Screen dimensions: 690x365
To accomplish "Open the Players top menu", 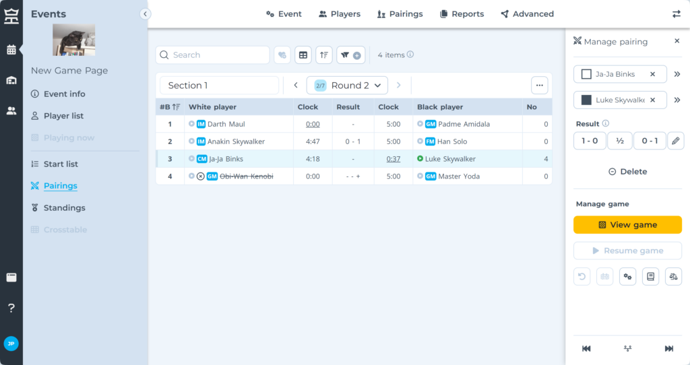I will 340,14.
